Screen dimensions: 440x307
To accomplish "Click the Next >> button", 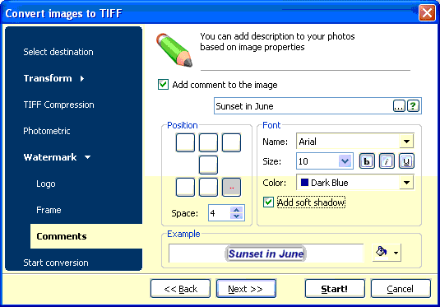I will click(x=246, y=289).
